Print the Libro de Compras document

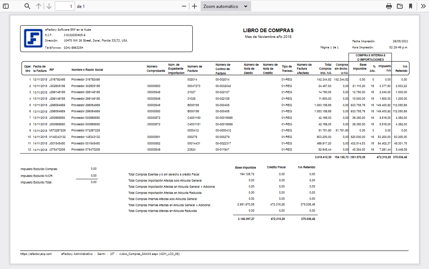click(x=389, y=6)
